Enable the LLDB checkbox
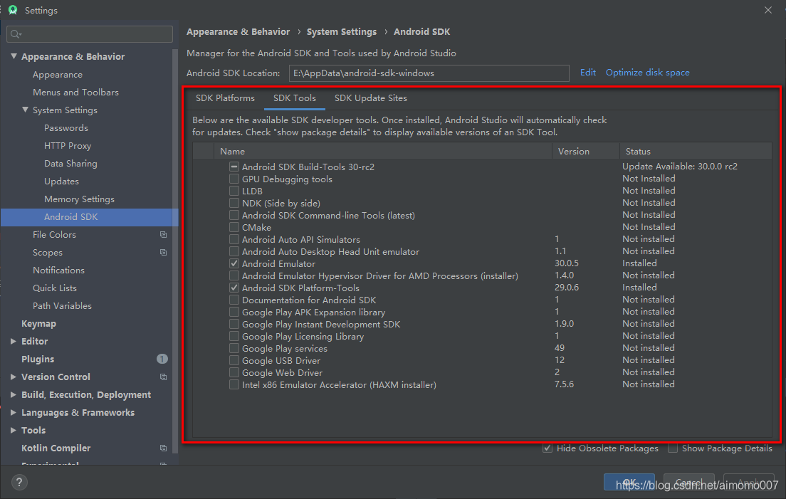 [234, 191]
